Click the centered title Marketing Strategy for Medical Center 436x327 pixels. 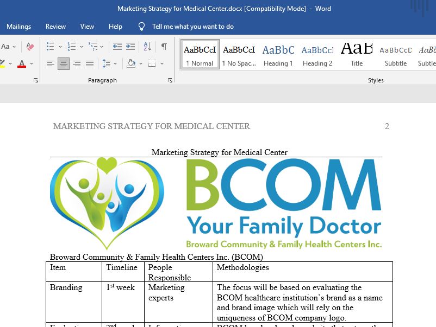pyautogui.click(x=220, y=152)
